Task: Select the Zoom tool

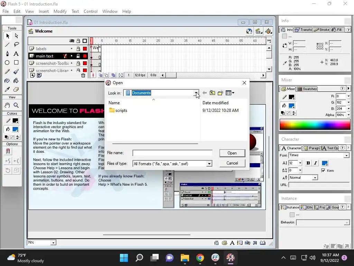Action: pyautogui.click(x=16, y=105)
